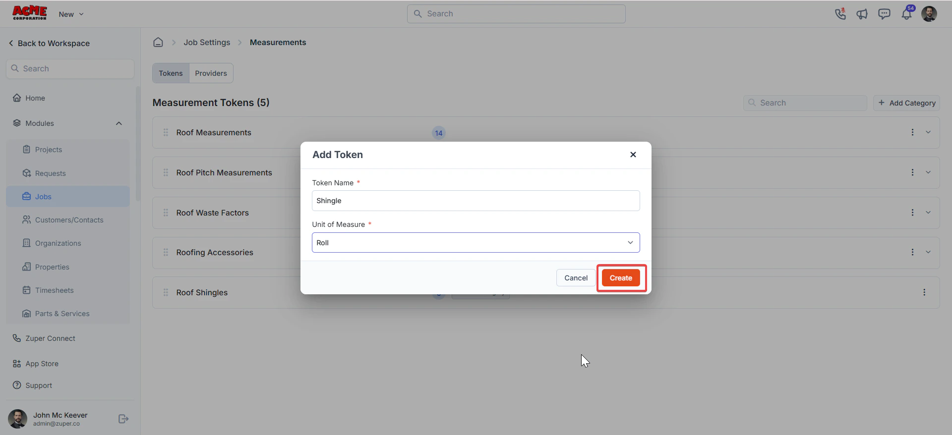Expand the Roof Measurements category
The width and height of the screenshot is (952, 435).
(928, 132)
